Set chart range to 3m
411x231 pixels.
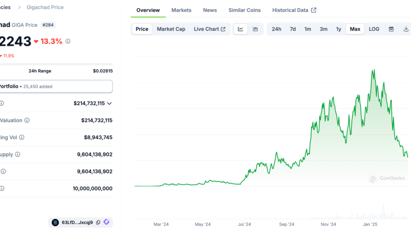pyautogui.click(x=323, y=29)
